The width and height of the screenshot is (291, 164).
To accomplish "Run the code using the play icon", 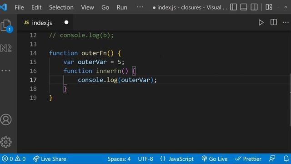I will coord(261,22).
